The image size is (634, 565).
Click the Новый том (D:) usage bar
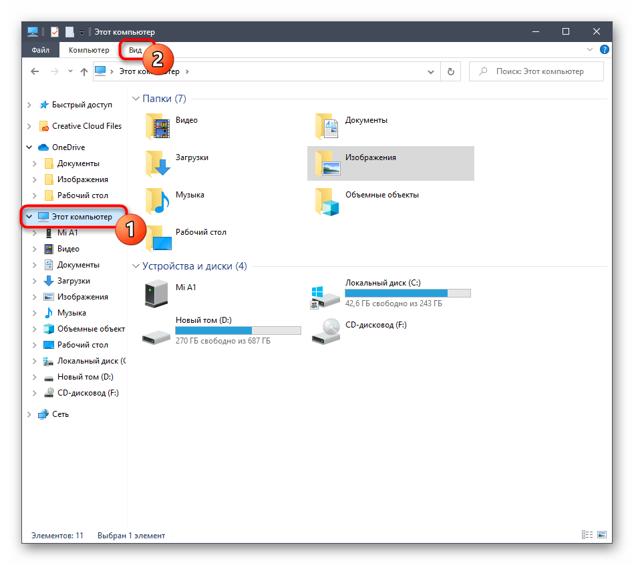(238, 330)
